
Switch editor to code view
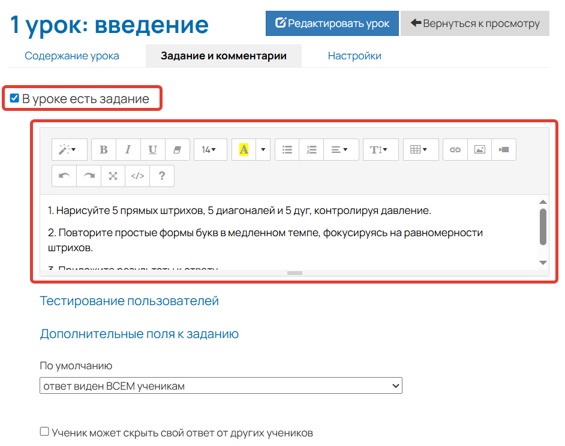tap(137, 176)
